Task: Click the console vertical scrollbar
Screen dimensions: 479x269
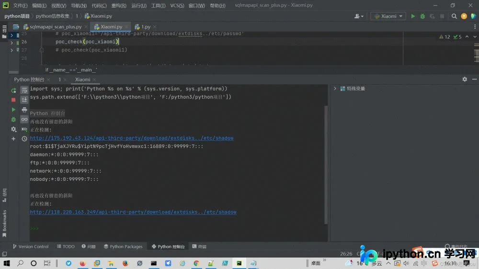Action: [326, 165]
